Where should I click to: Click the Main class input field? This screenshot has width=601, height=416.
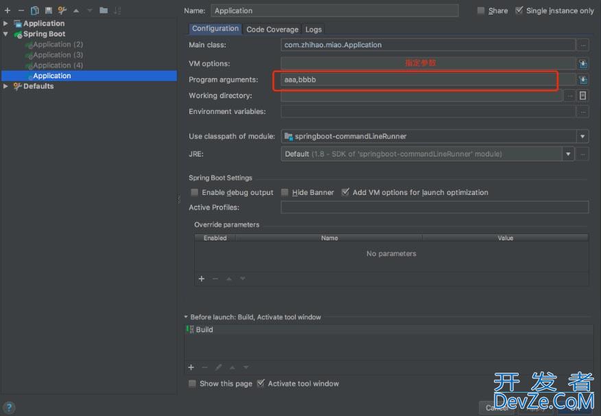[x=428, y=45]
